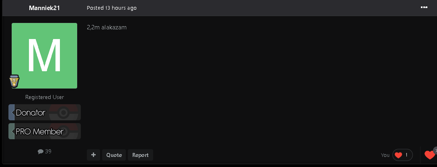Click the small heart inside the reaction pill

click(x=398, y=155)
